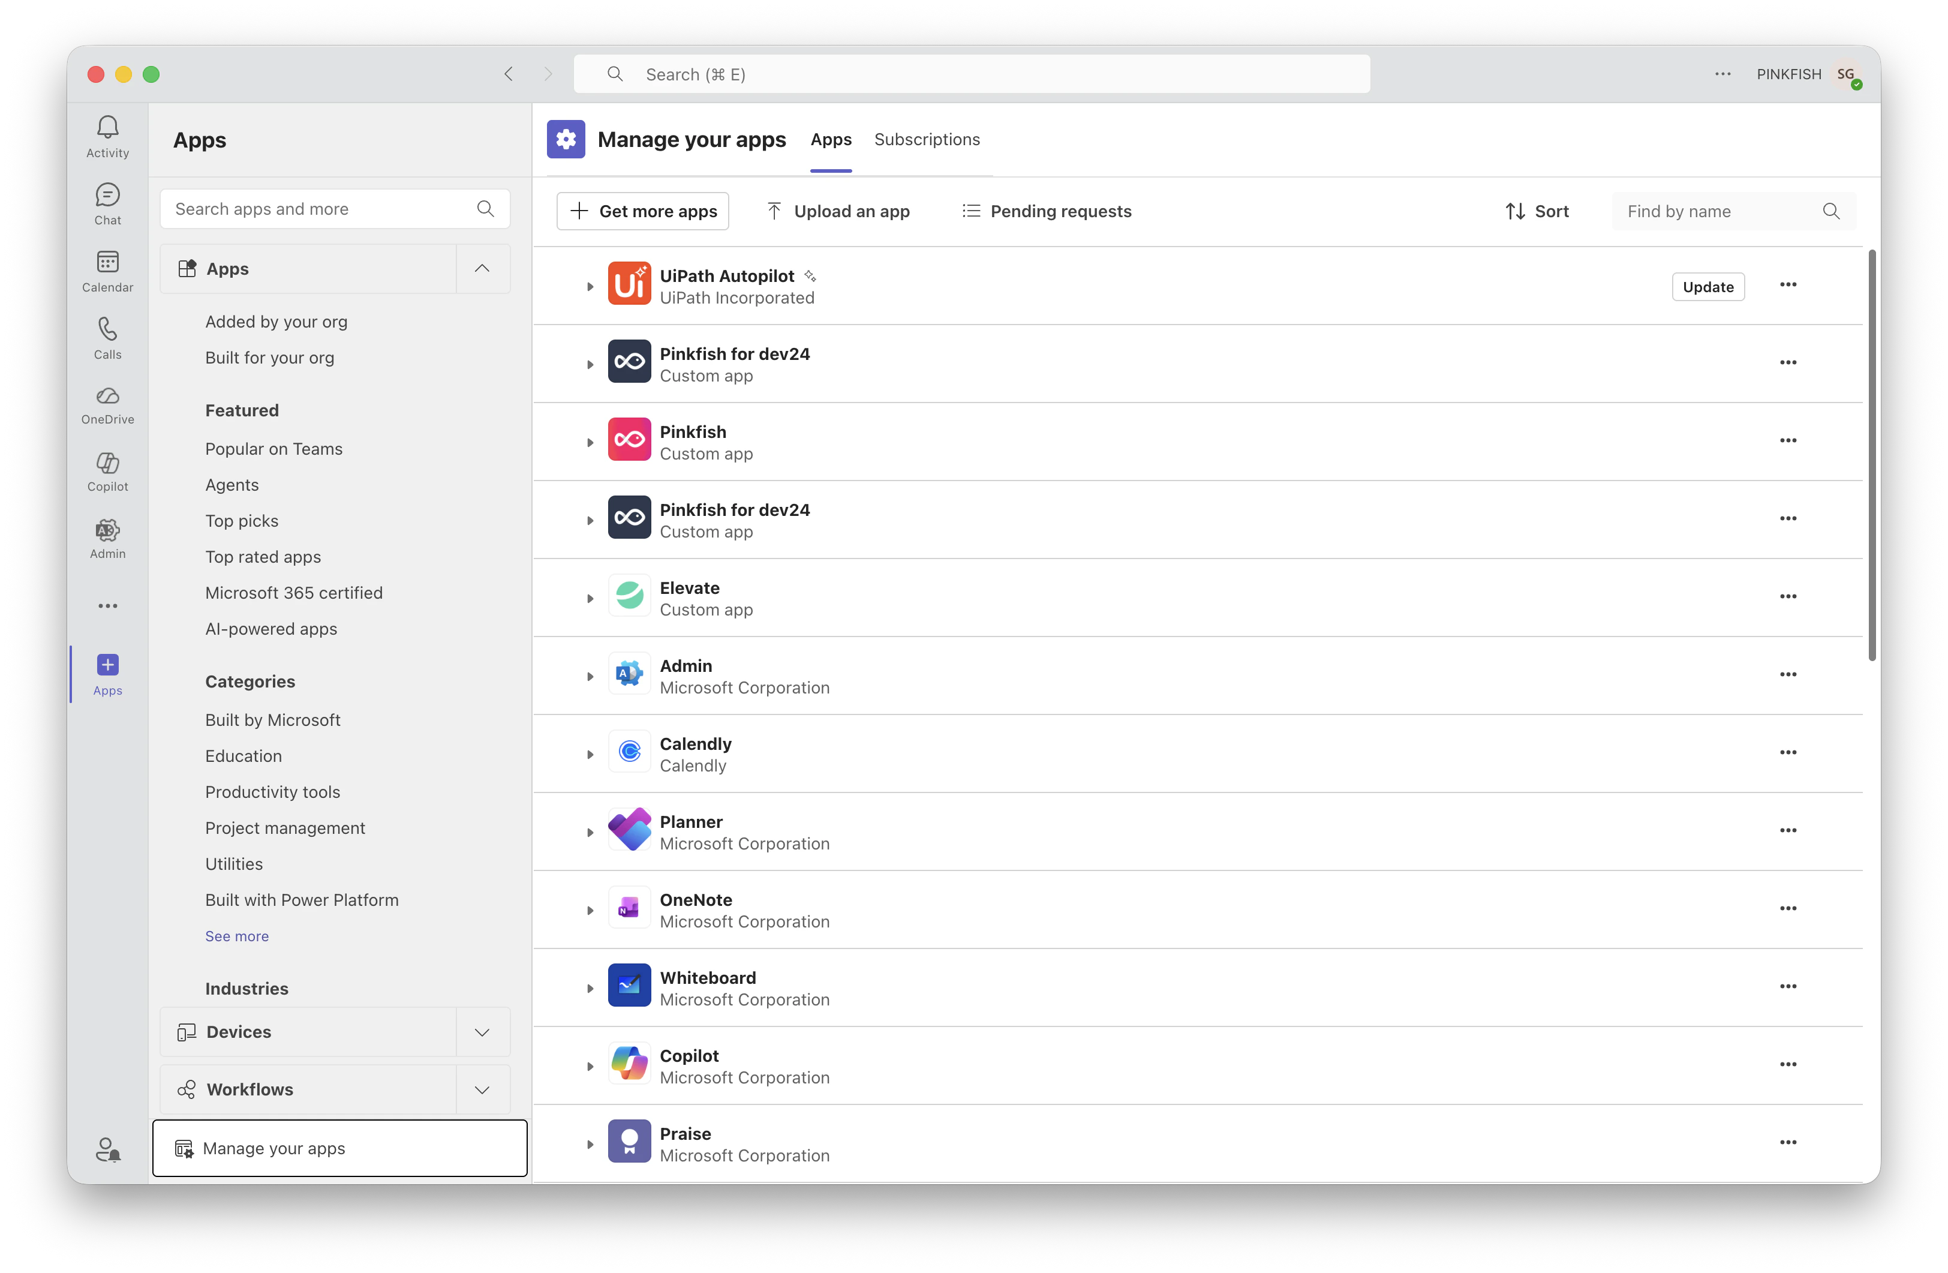Expand the UiPath Autopilot app row
The width and height of the screenshot is (1948, 1273).
tap(590, 286)
